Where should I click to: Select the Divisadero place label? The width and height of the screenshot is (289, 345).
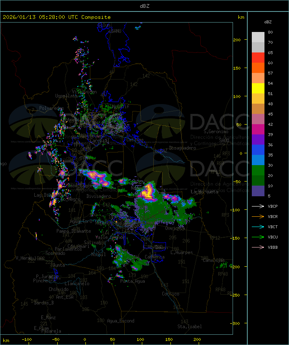click(x=99, y=197)
